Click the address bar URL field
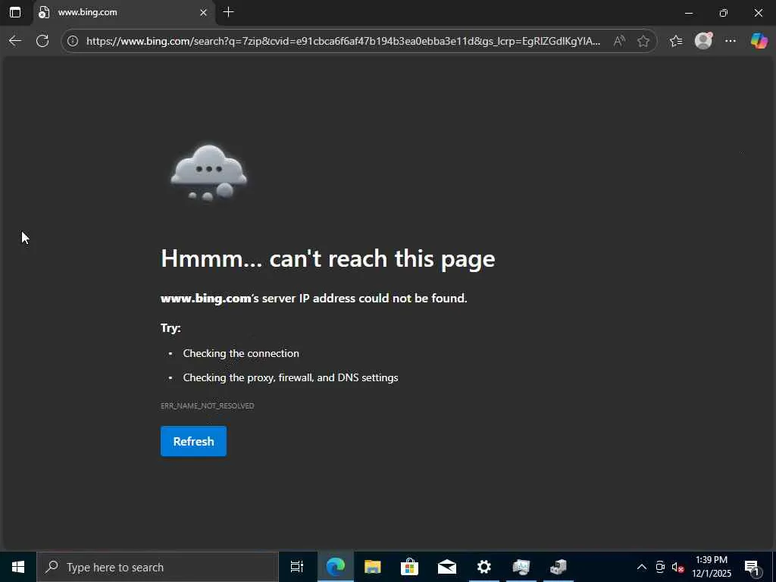 coord(343,41)
